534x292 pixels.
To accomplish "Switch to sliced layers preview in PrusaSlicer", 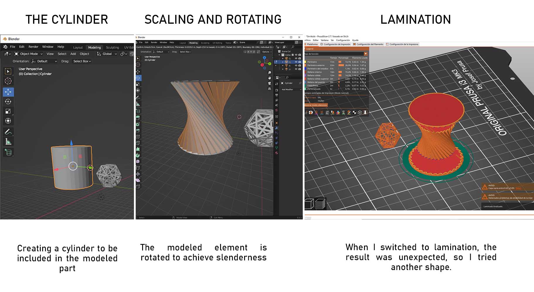I will [x=320, y=204].
